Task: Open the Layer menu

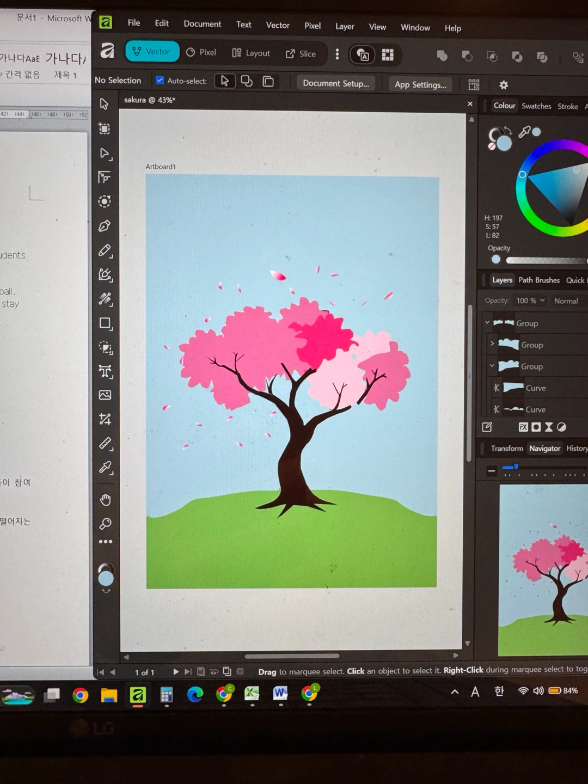Action: click(x=345, y=26)
